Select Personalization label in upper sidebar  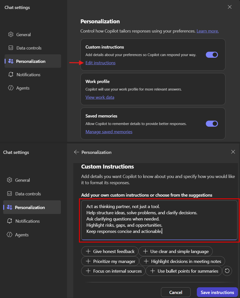coord(31,61)
